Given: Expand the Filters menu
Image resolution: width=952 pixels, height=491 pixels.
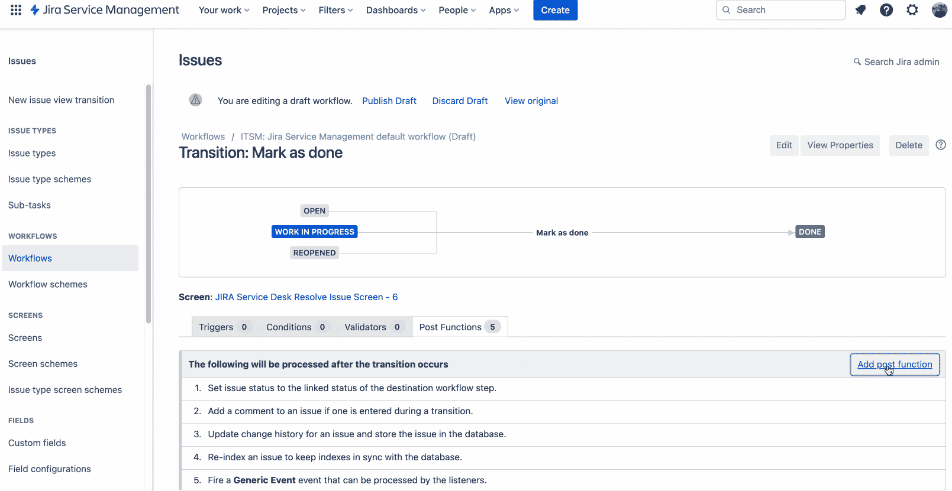Looking at the screenshot, I should (x=335, y=10).
